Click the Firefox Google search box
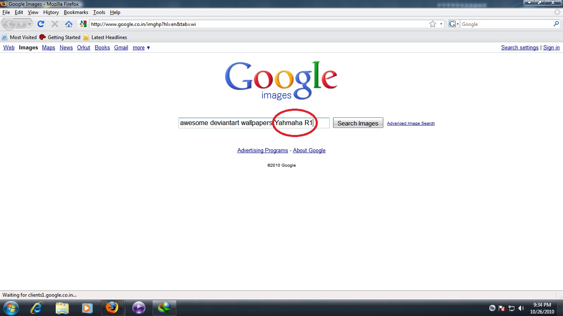The image size is (563, 316). pyautogui.click(x=506, y=24)
